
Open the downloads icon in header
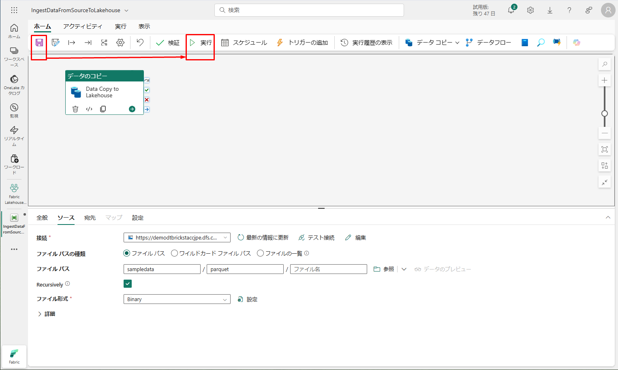[x=550, y=10]
